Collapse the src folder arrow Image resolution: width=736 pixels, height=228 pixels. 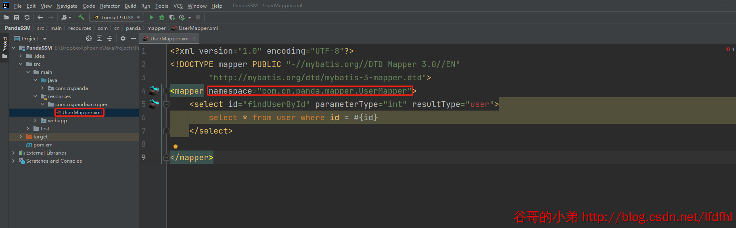pos(21,64)
